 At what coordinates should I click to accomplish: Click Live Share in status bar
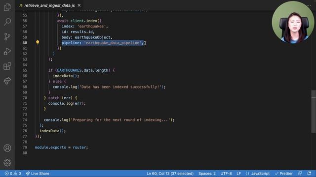click(x=38, y=174)
